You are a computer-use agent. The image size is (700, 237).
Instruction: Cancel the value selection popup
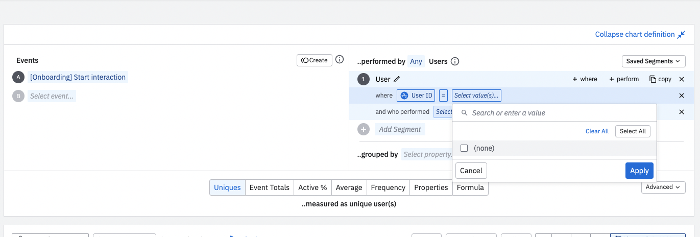(471, 171)
